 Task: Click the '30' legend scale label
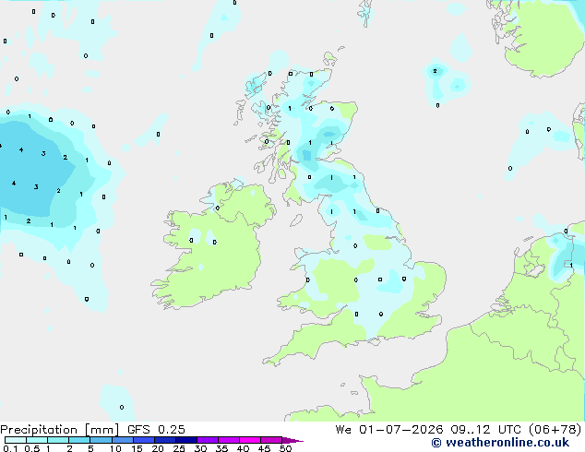click(x=200, y=448)
